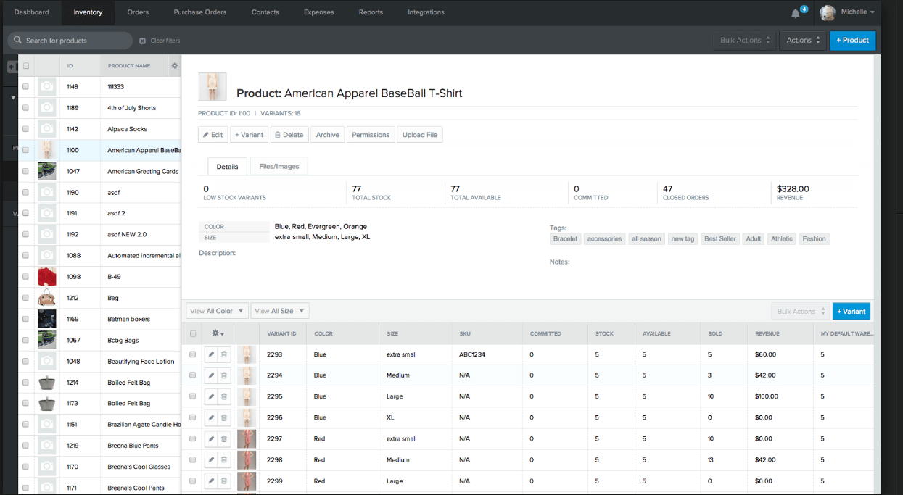Tick the select-all checkbox in the product list header
This screenshot has height=495, width=903.
[26, 66]
